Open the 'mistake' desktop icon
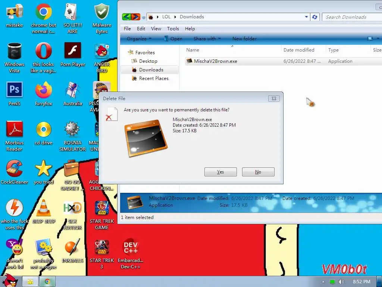The image size is (382, 287). pyautogui.click(x=15, y=16)
